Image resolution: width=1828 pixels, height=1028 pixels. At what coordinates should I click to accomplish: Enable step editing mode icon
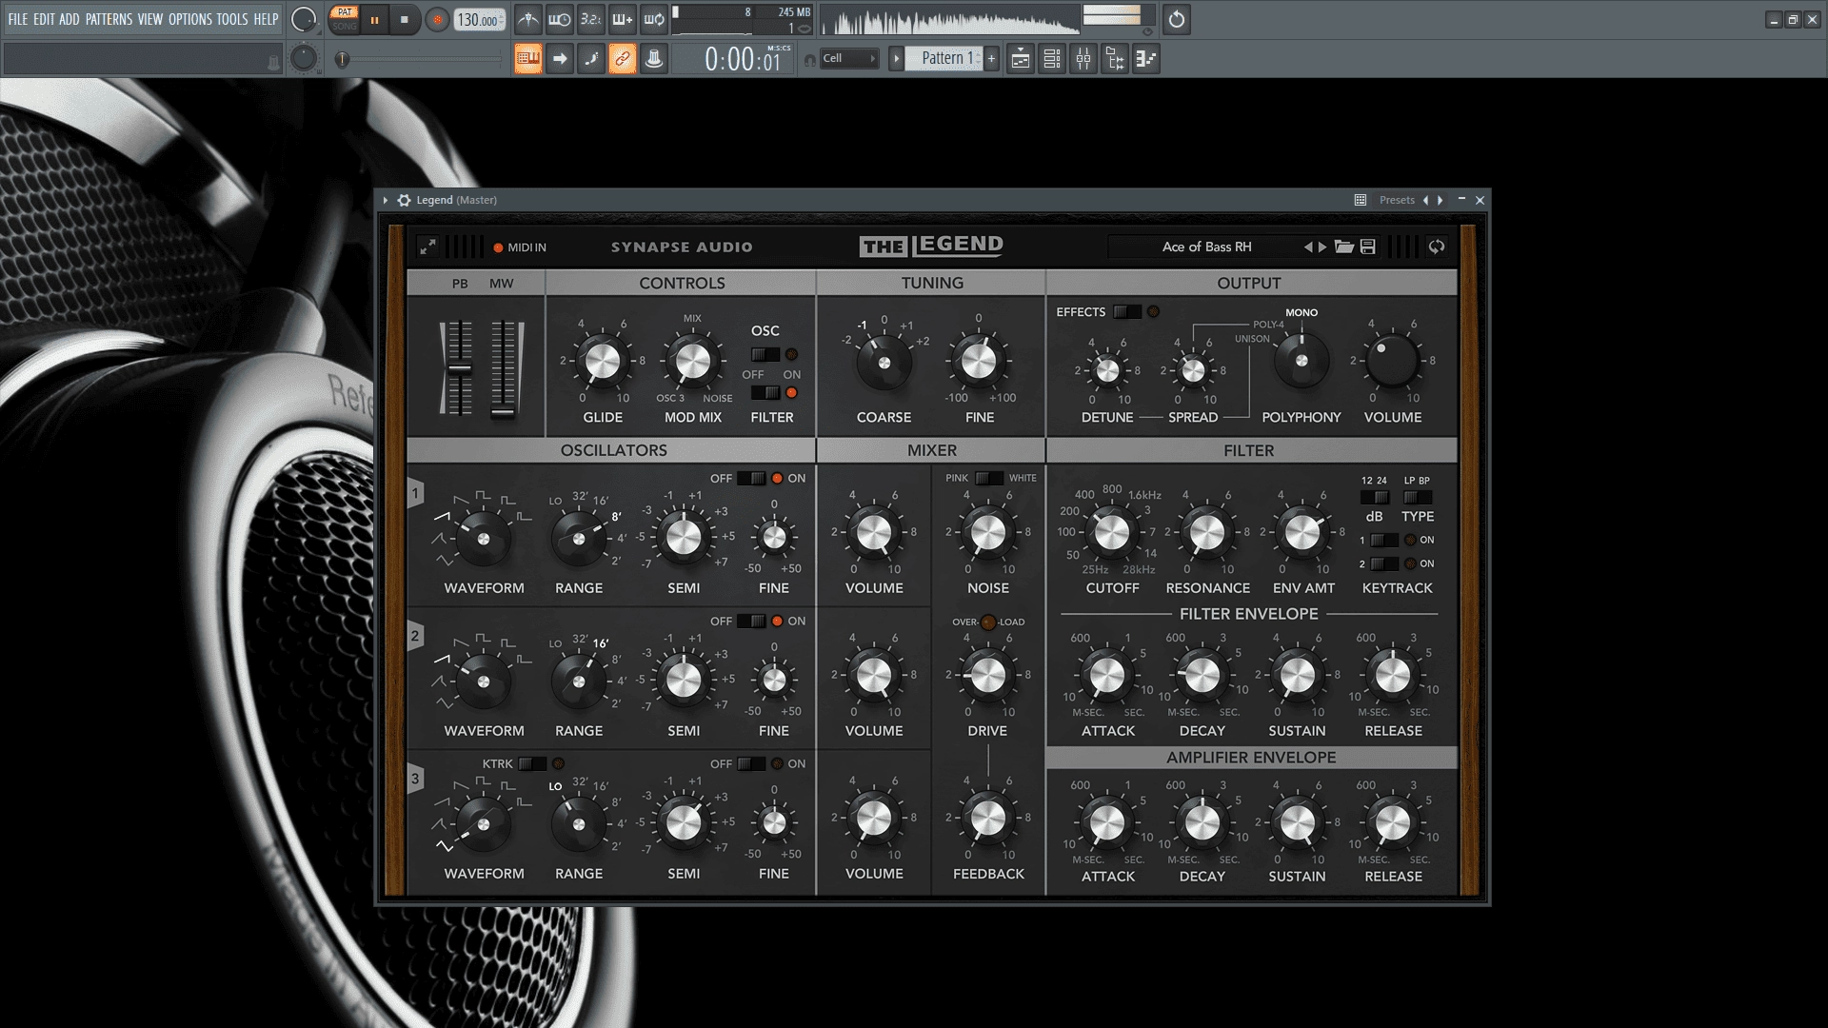590,59
